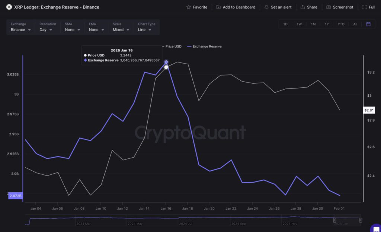This screenshot has height=232, width=381.
Task: Click the $3.2 price axis label
Action: tap(371, 72)
